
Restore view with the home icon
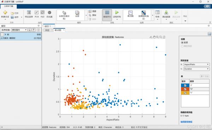164,37
